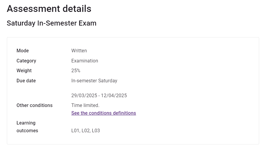The height and width of the screenshot is (148, 263).
Task: Click the 'Category' label
Action: click(x=26, y=61)
